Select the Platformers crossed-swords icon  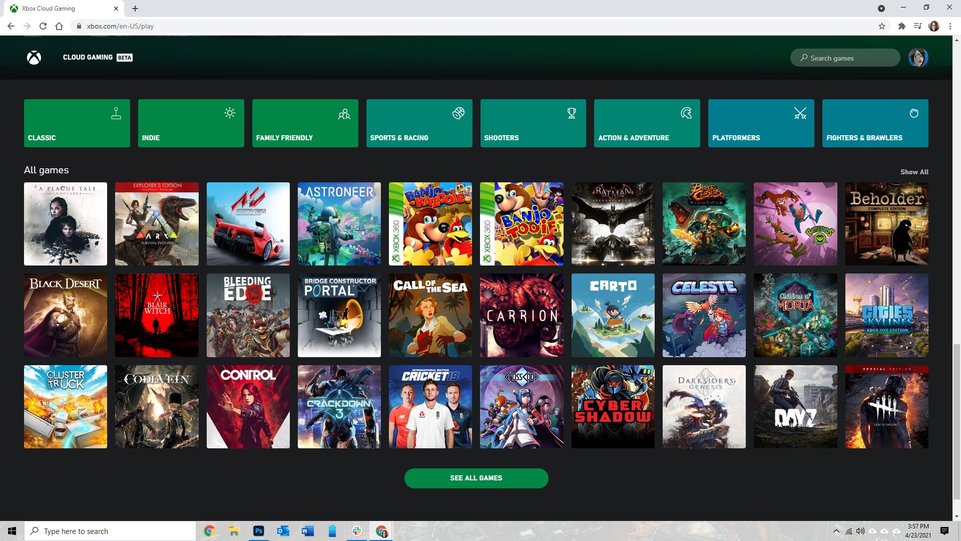(800, 113)
